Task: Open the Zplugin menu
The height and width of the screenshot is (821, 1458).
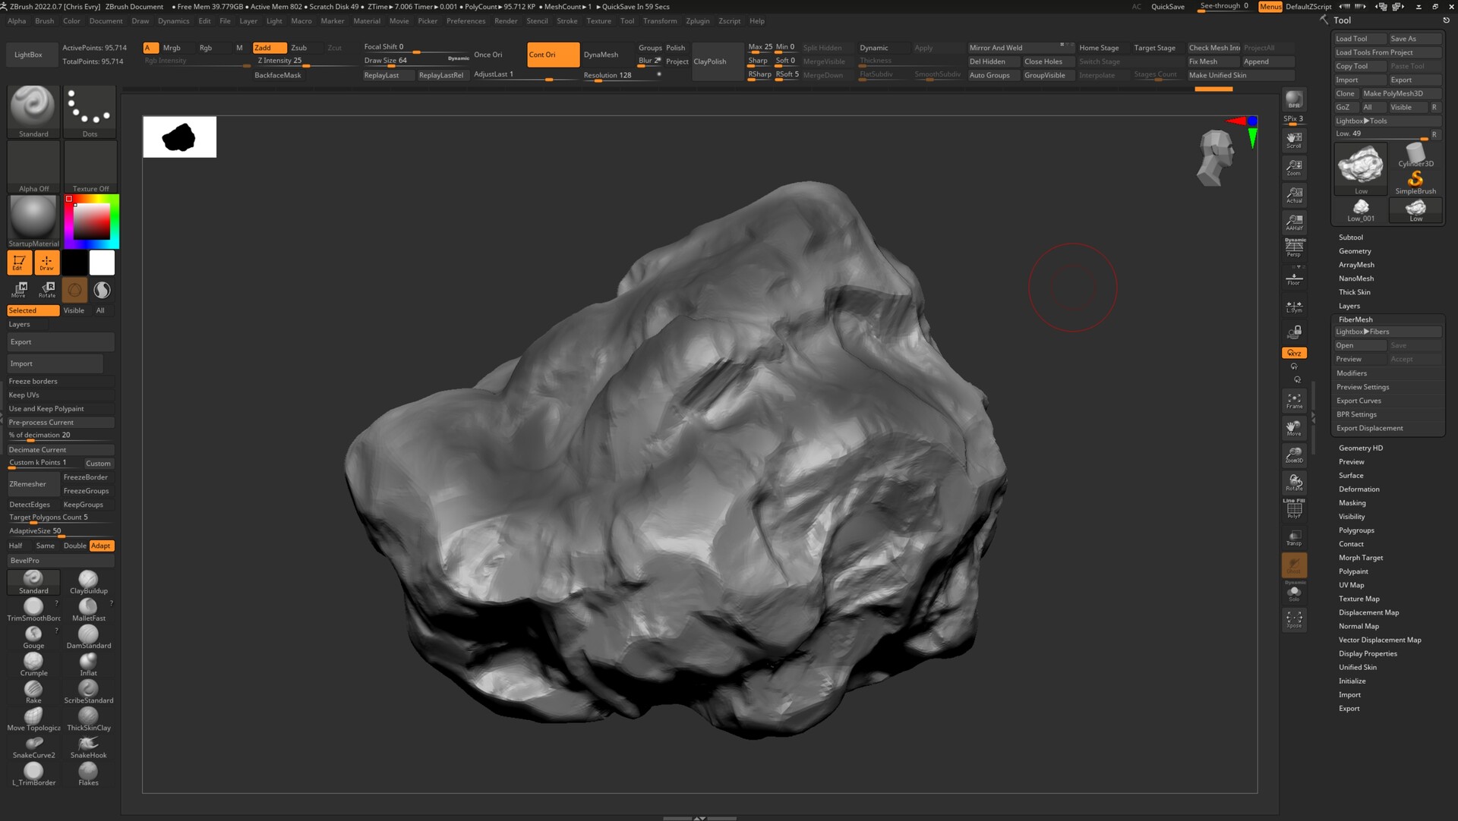Action: click(x=697, y=21)
